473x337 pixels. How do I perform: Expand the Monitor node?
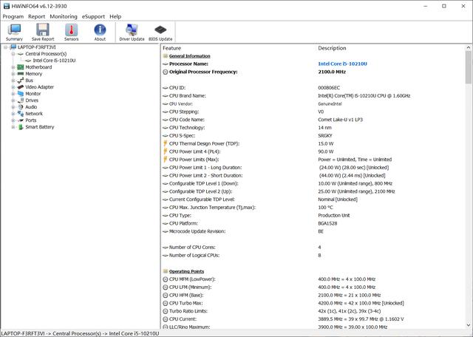(x=13, y=94)
